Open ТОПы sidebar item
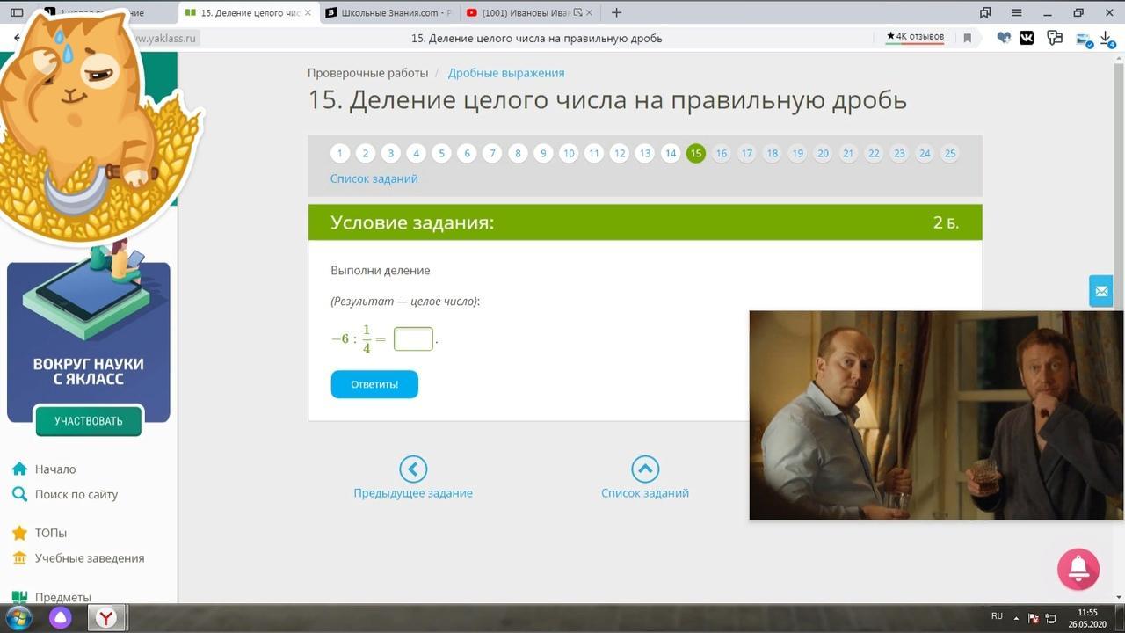 [x=51, y=534]
